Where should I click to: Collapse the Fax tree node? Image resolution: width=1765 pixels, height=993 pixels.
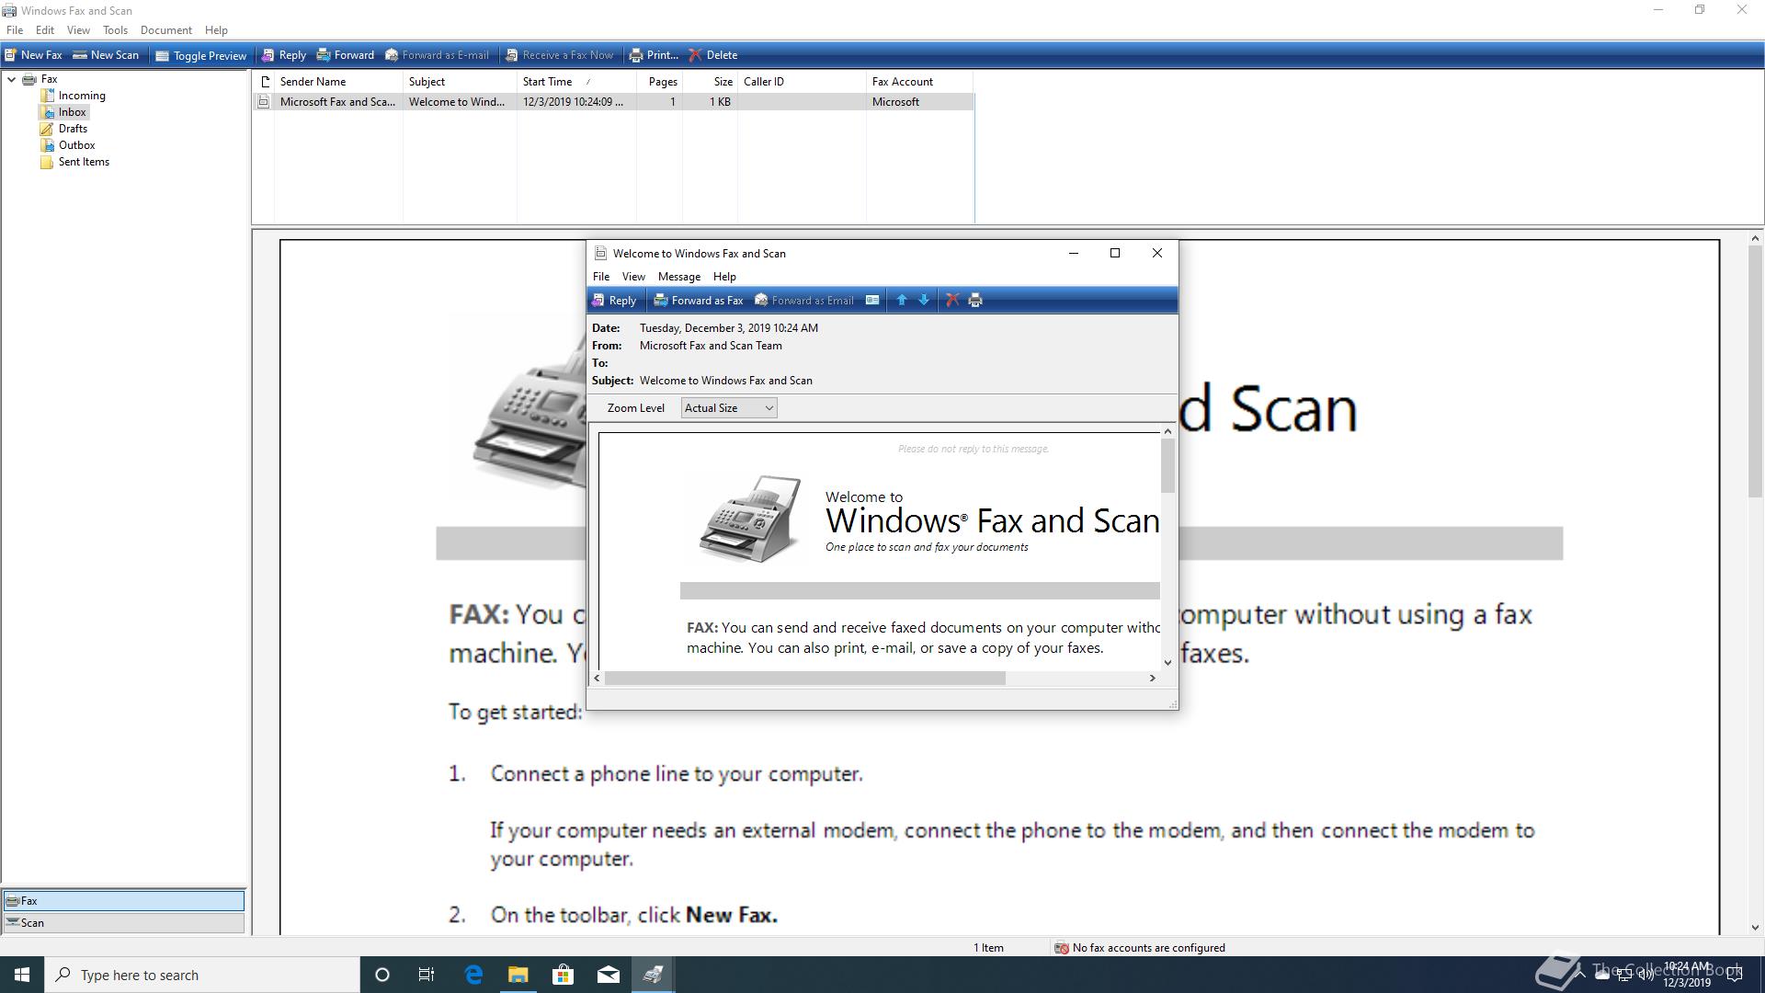tap(11, 79)
